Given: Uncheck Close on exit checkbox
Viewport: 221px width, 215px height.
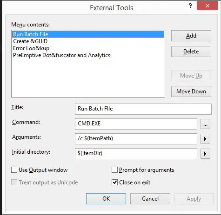Looking at the screenshot, I should coord(114,182).
